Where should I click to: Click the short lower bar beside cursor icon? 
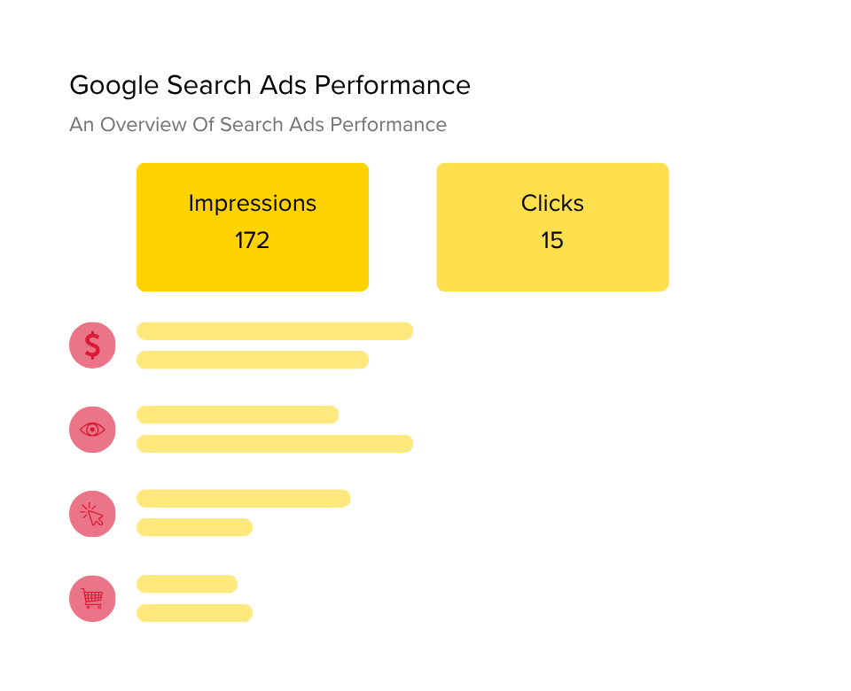pos(194,527)
